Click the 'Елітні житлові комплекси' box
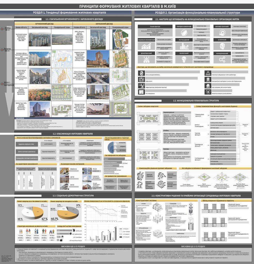 pos(27,152)
